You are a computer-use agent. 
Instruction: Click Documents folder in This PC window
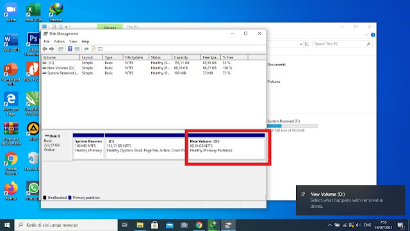(x=276, y=65)
